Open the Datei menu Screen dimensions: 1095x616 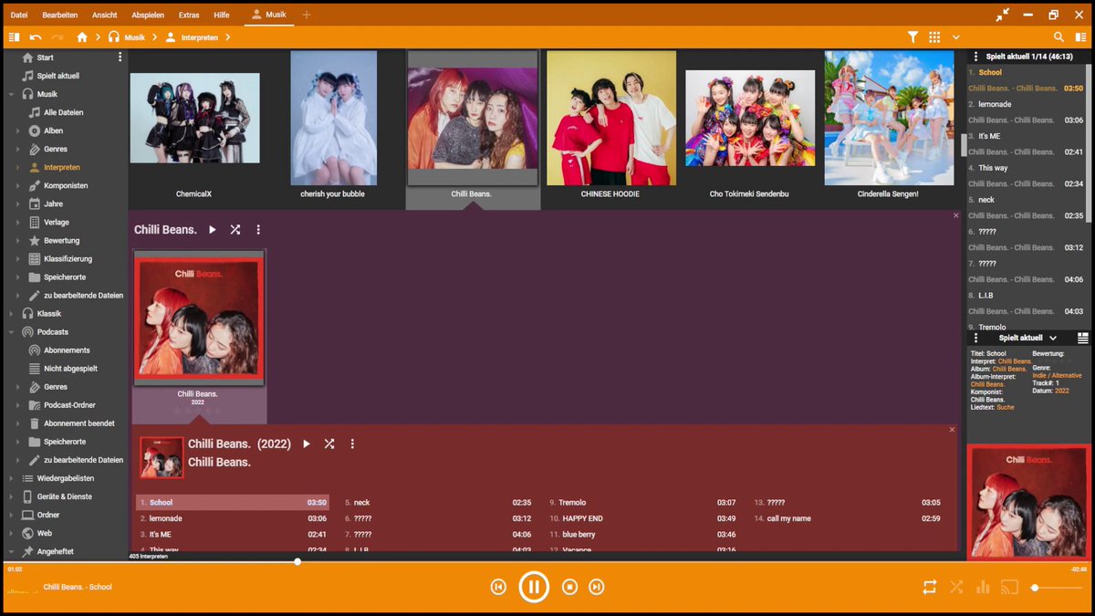19,15
